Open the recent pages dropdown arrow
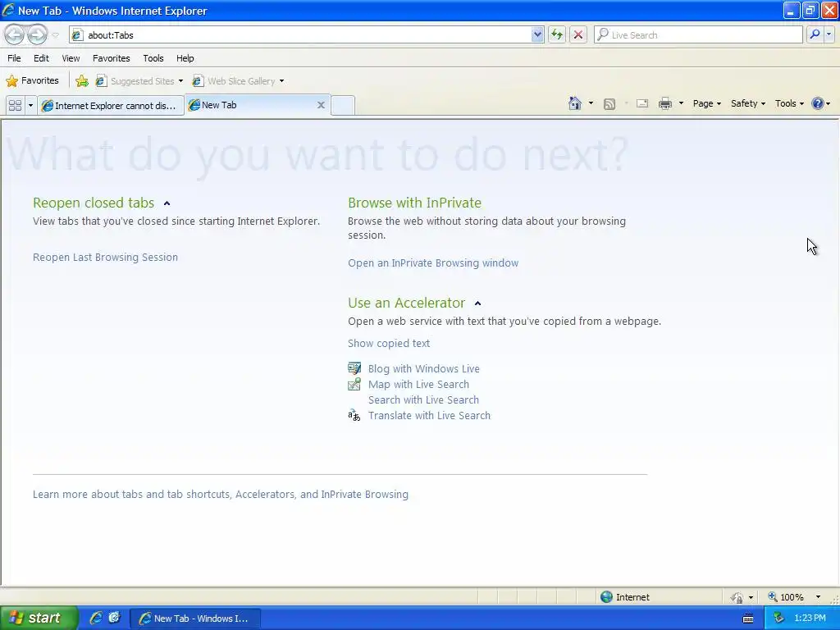This screenshot has width=840, height=630. tap(55, 35)
